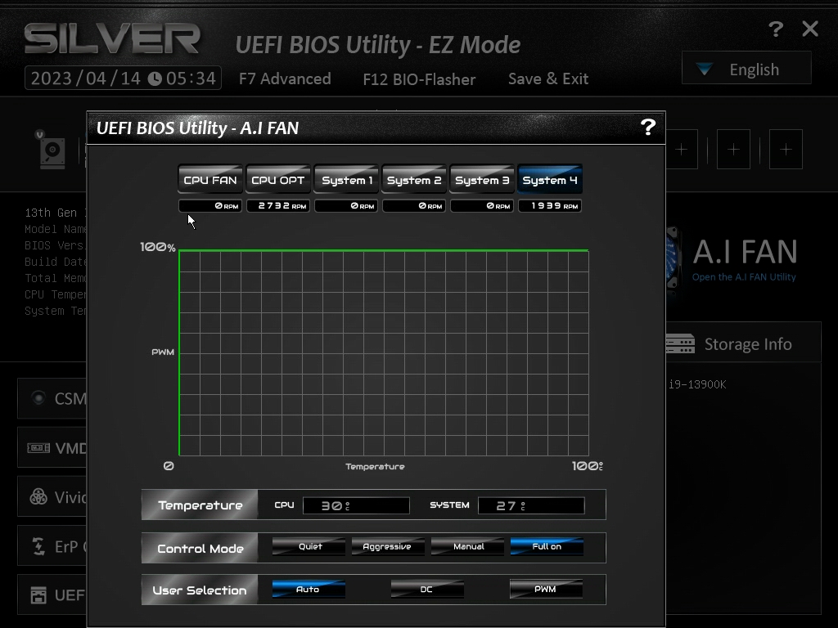The height and width of the screenshot is (628, 838).
Task: Choose Save & Exit
Action: 548,79
